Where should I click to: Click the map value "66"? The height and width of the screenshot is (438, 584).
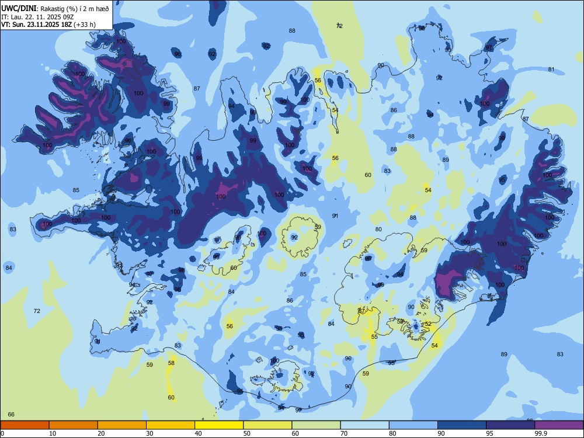11,415
